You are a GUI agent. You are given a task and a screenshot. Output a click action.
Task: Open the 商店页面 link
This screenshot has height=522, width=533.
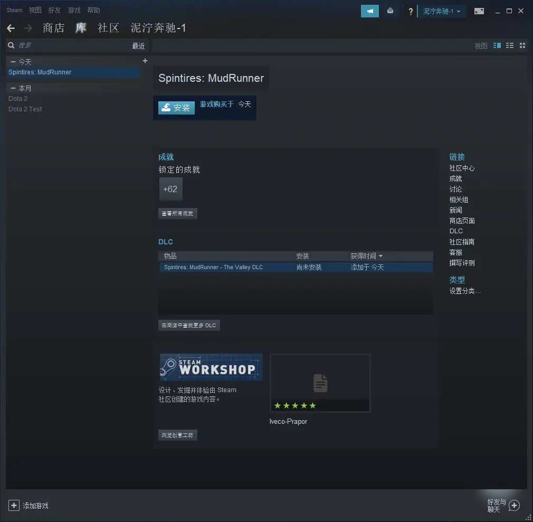(x=462, y=221)
